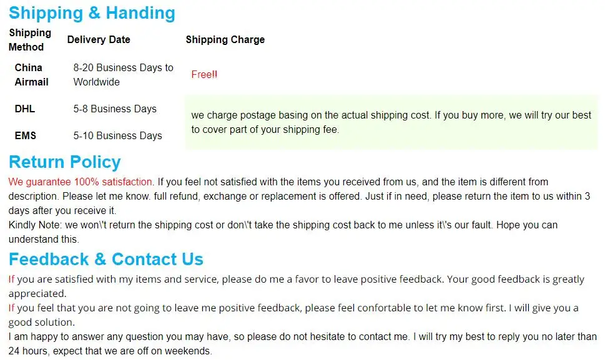This screenshot has height=360, width=605.
Task: Click the 5-8 Business Days delivery text
Action: tap(115, 109)
